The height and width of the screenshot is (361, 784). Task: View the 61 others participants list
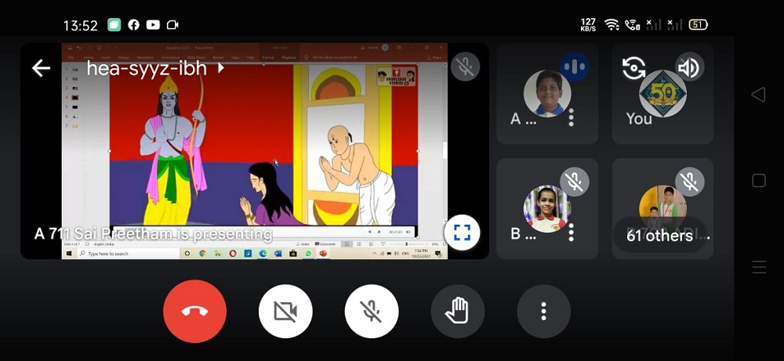click(x=662, y=234)
